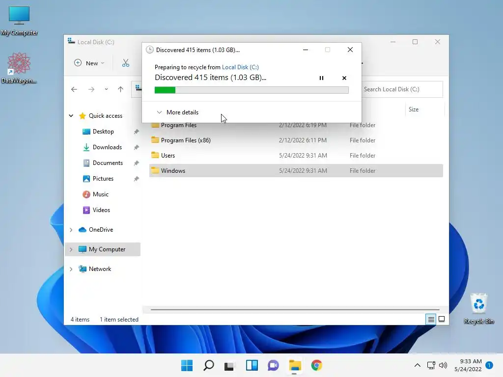Open the Windows Start menu
The height and width of the screenshot is (377, 503).
click(187, 365)
